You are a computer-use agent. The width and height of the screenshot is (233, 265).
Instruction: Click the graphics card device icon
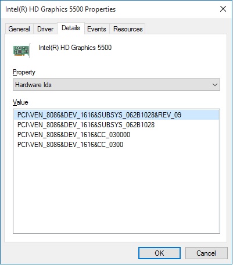(x=21, y=51)
